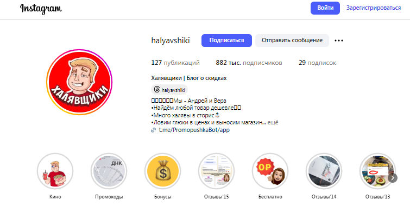The image size is (410, 206).
Task: Open the Бонусы money bag highlight
Action: point(162,171)
